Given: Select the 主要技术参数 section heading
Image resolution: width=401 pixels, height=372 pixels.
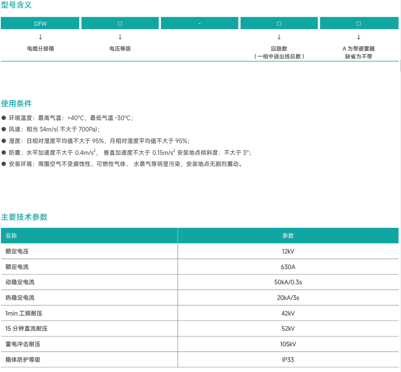Looking at the screenshot, I should click(24, 217).
